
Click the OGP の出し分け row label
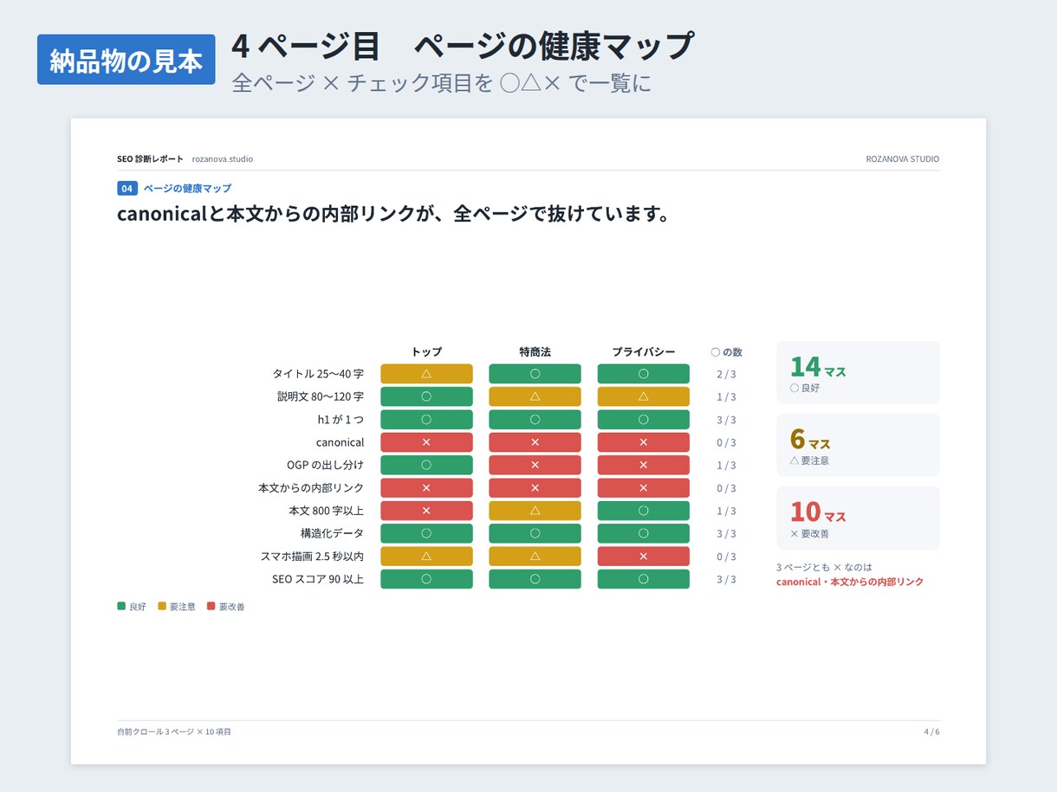point(326,465)
